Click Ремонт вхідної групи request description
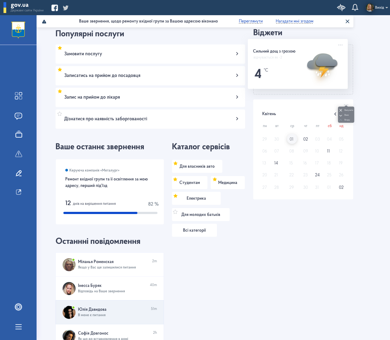Screen dimensions: 390x340 [x=106, y=182]
